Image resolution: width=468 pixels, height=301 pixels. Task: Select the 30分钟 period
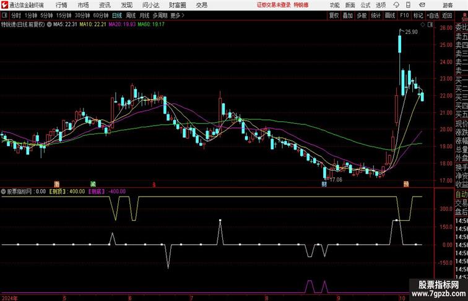click(x=82, y=15)
